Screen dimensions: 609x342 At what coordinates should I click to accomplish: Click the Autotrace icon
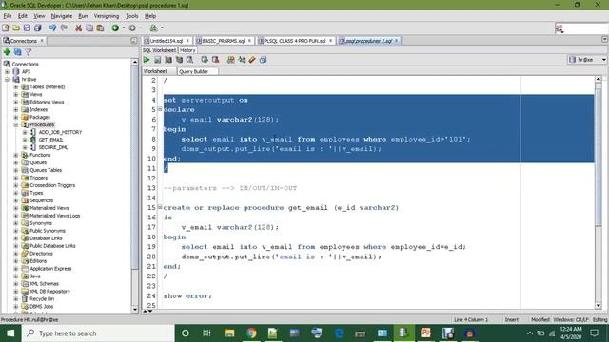click(179, 60)
